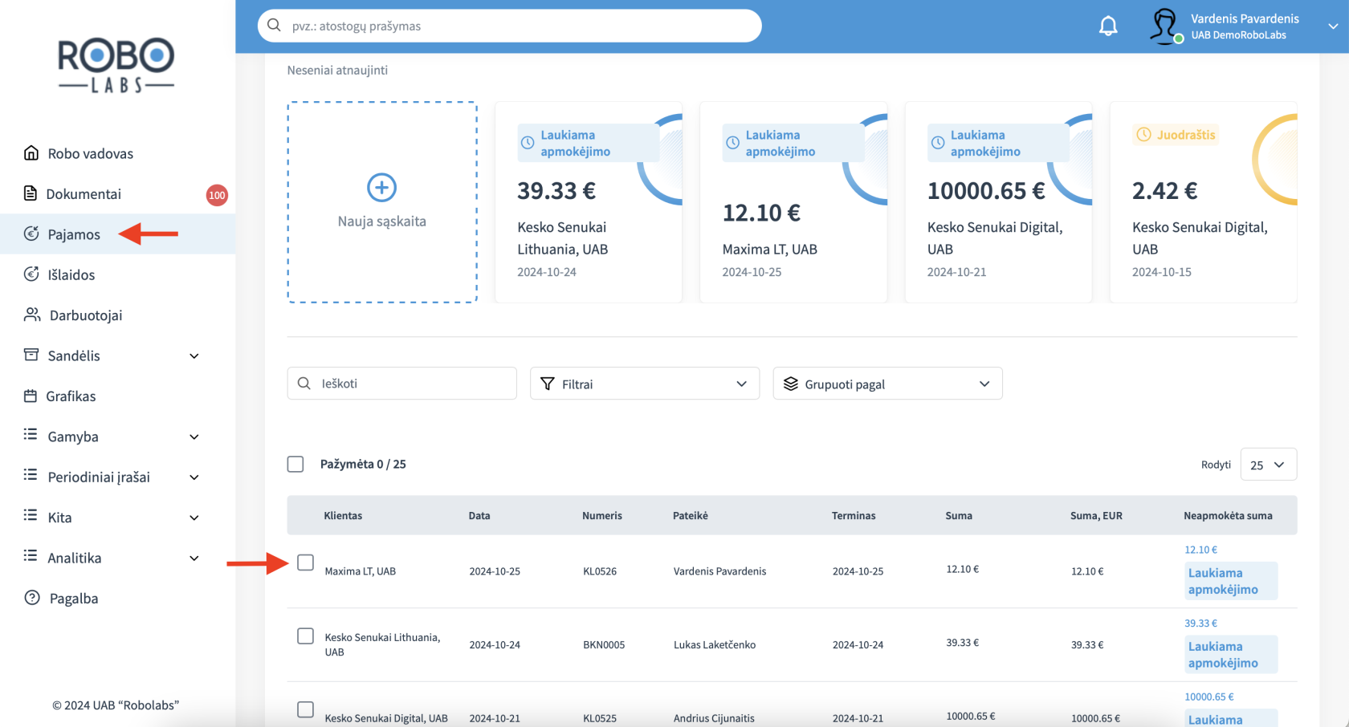The image size is (1349, 727).
Task: Open the Grupuoti pagal dropdown
Action: (887, 384)
